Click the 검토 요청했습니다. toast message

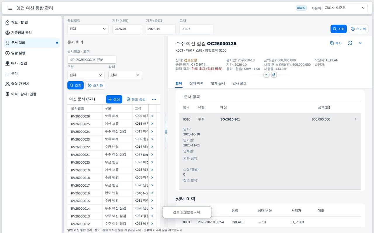point(187,212)
